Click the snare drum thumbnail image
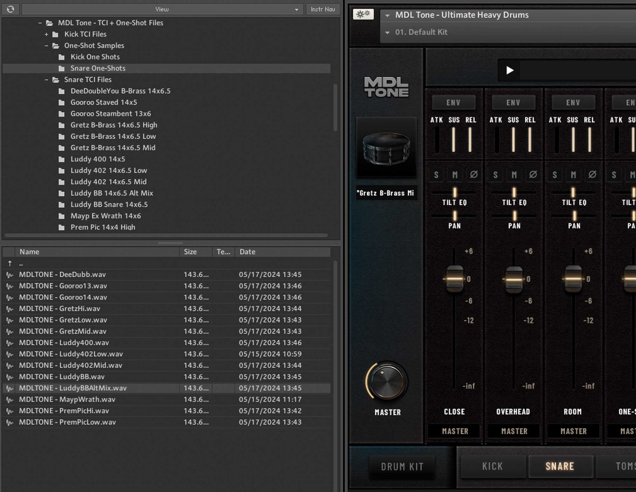 pos(386,148)
